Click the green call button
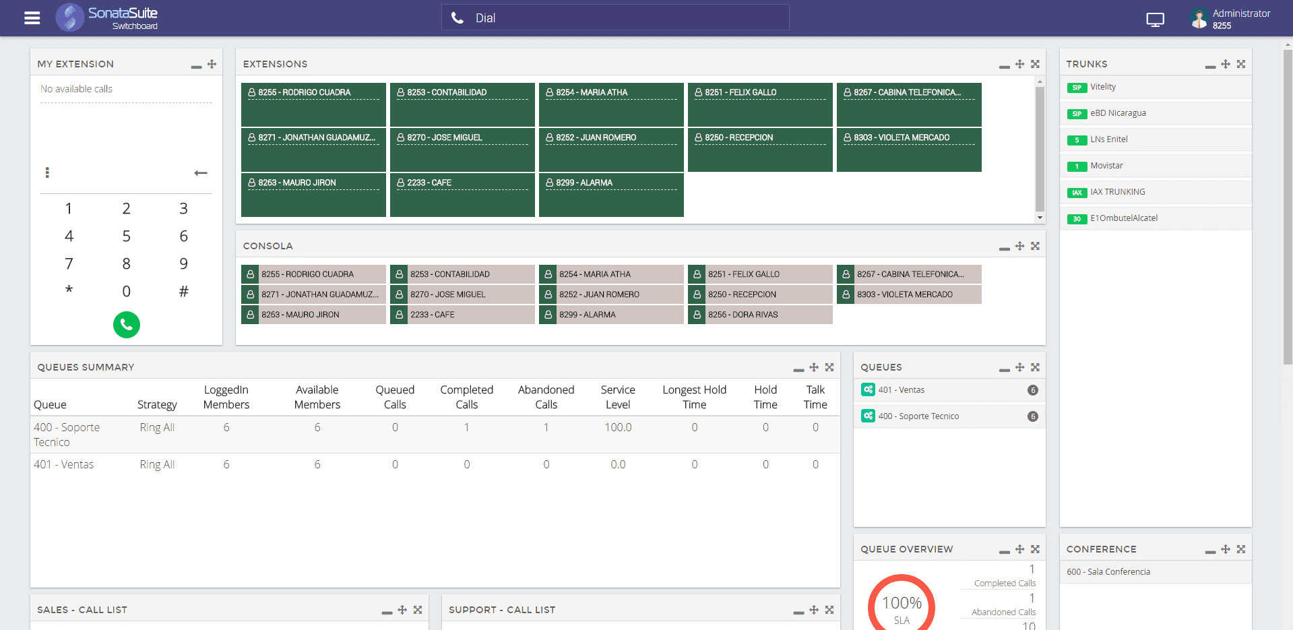The height and width of the screenshot is (630, 1293). tap(127, 325)
